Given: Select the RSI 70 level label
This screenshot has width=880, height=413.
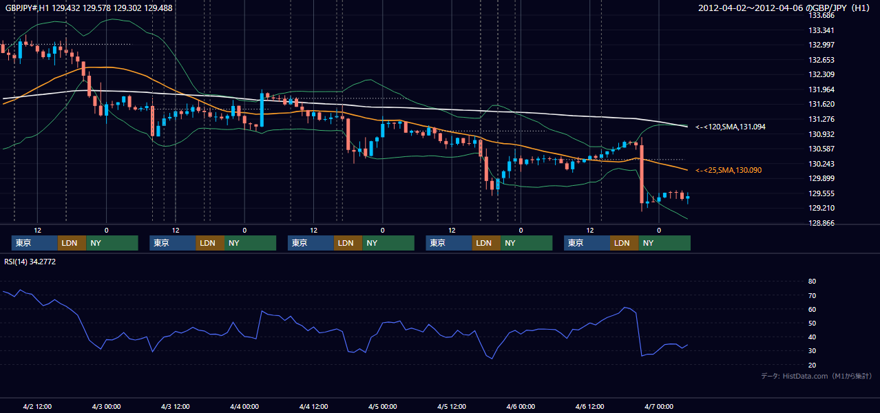Looking at the screenshot, I should click(812, 295).
